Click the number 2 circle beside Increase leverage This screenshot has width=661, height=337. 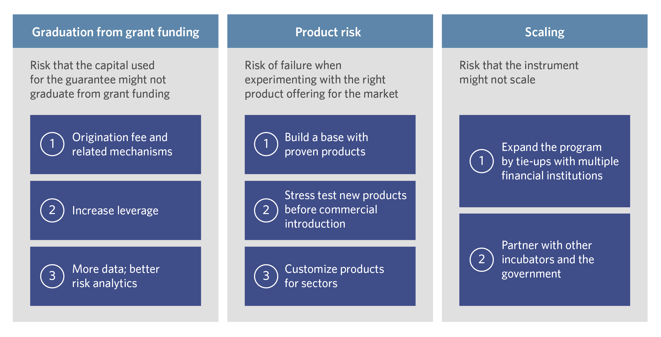[x=52, y=210]
